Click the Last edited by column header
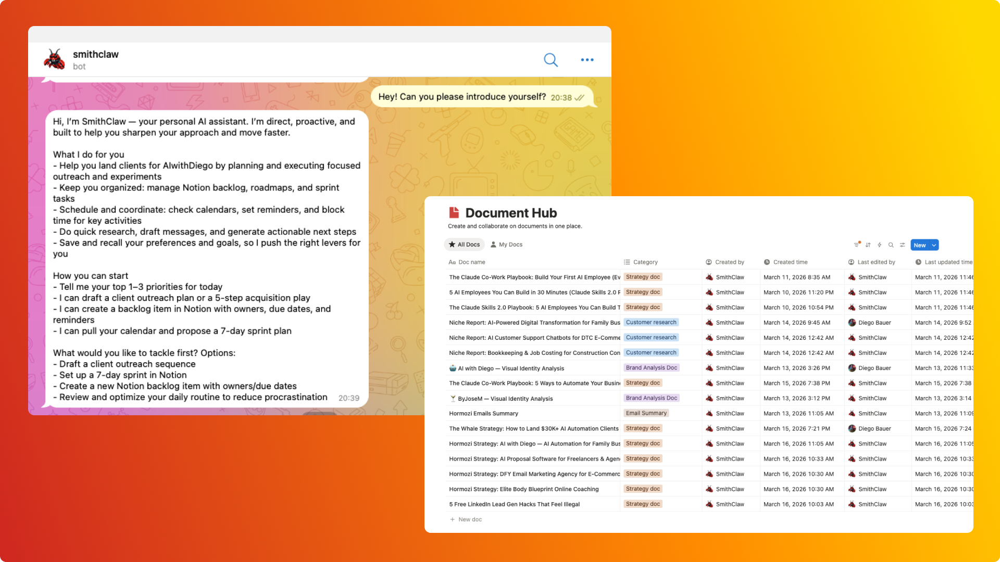The width and height of the screenshot is (1000, 562). [x=876, y=262]
